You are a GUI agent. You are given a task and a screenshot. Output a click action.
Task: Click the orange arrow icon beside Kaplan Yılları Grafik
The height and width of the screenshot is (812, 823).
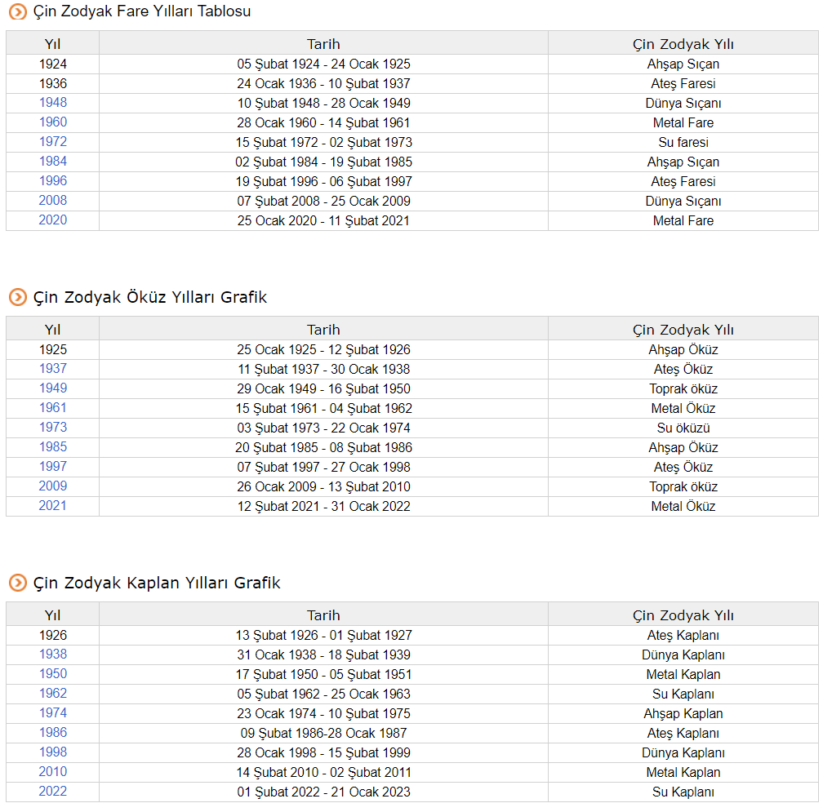pos(18,583)
